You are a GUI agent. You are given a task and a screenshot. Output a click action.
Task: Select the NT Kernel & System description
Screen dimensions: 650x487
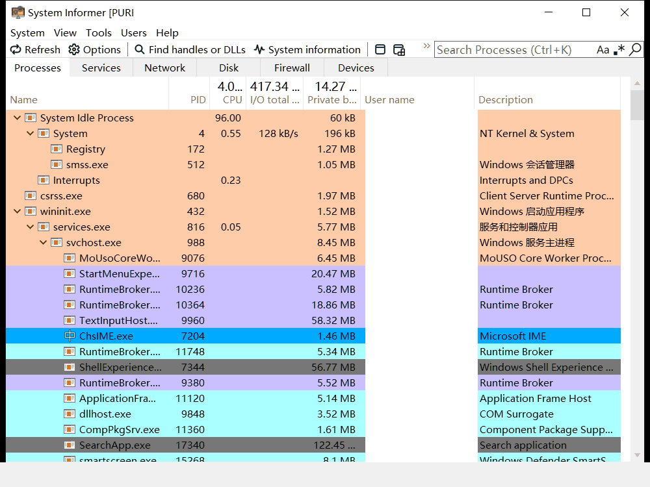pos(527,133)
